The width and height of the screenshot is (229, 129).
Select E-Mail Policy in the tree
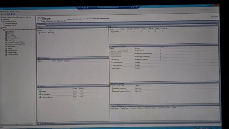pyautogui.click(x=11, y=40)
